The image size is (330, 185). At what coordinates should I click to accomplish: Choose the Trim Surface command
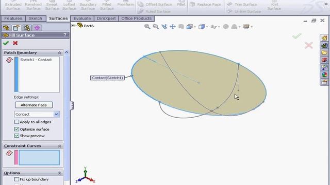(242, 4)
